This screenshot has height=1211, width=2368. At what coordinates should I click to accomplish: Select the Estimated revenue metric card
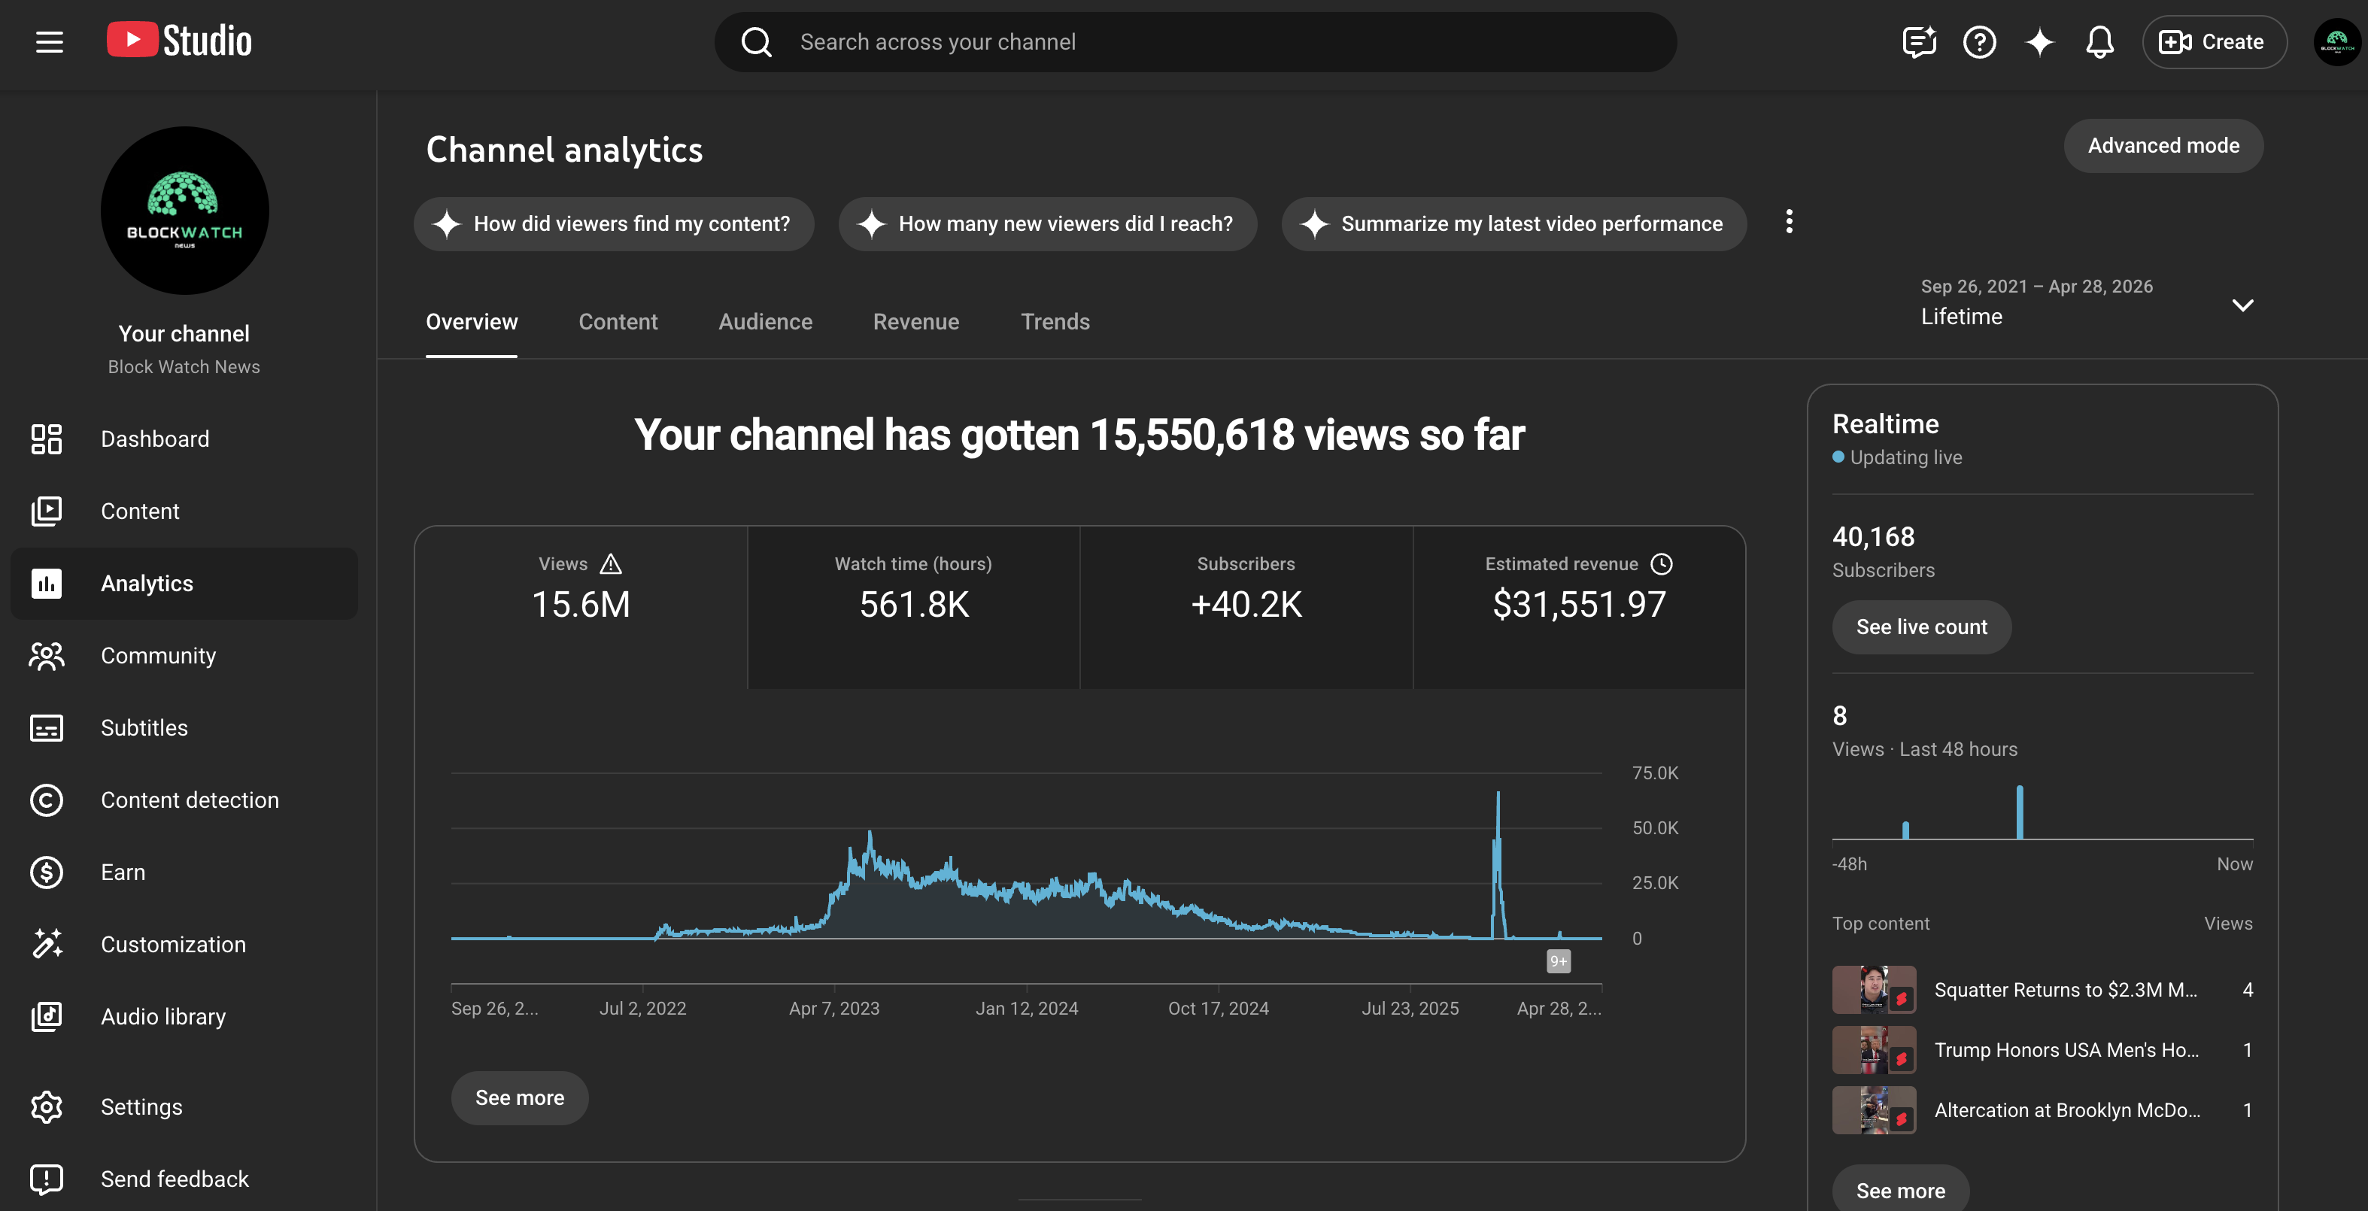(x=1579, y=608)
